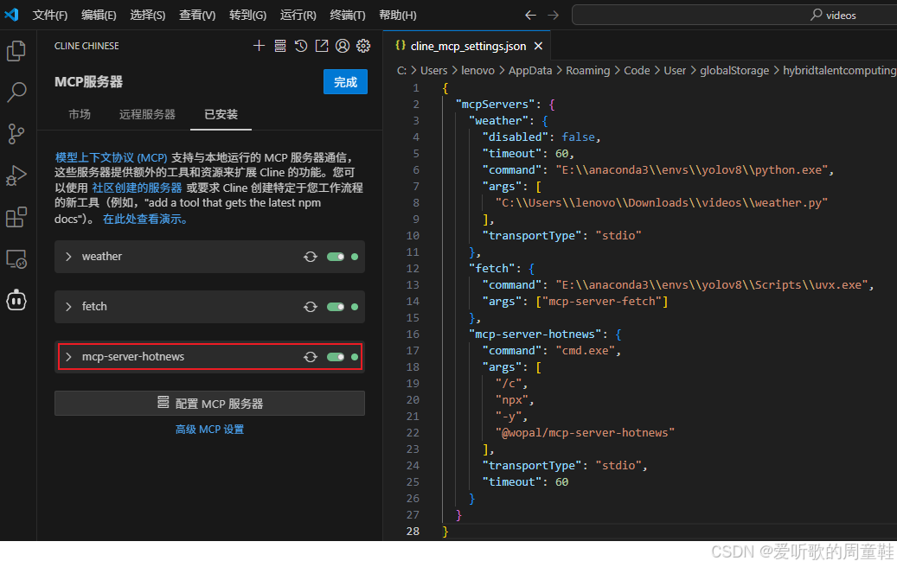This screenshot has height=567, width=897.
Task: Switch to the 市场 tab
Action: tap(80, 114)
